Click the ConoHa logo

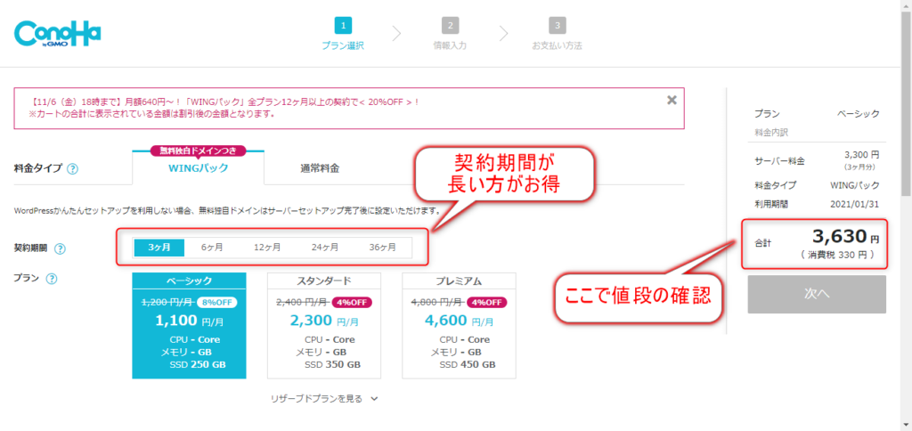point(58,34)
